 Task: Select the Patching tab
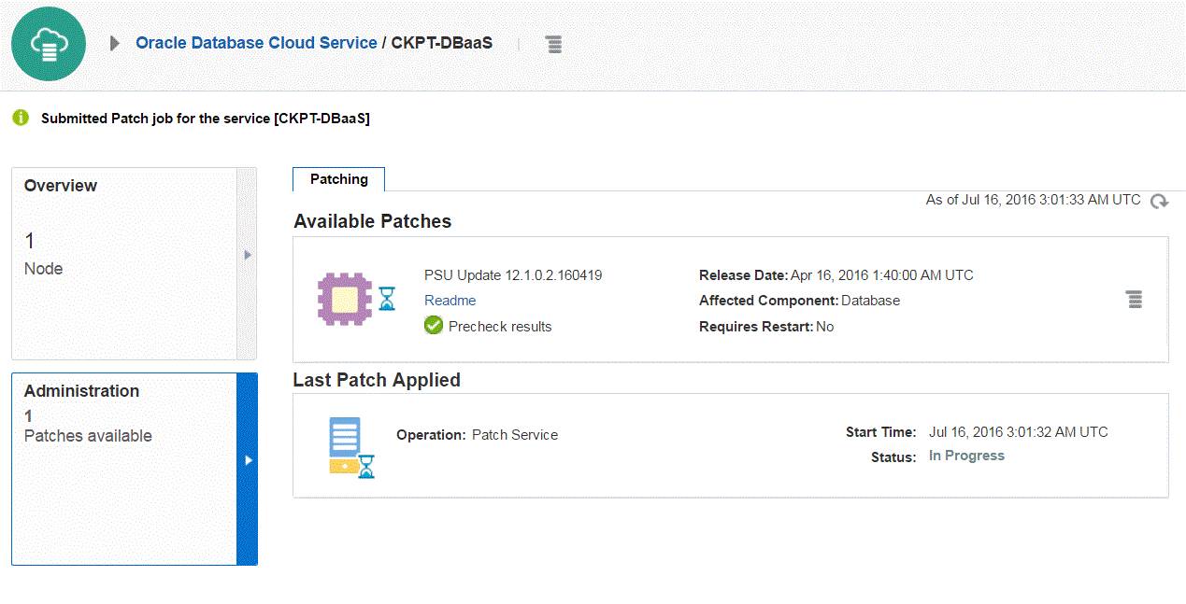(339, 179)
